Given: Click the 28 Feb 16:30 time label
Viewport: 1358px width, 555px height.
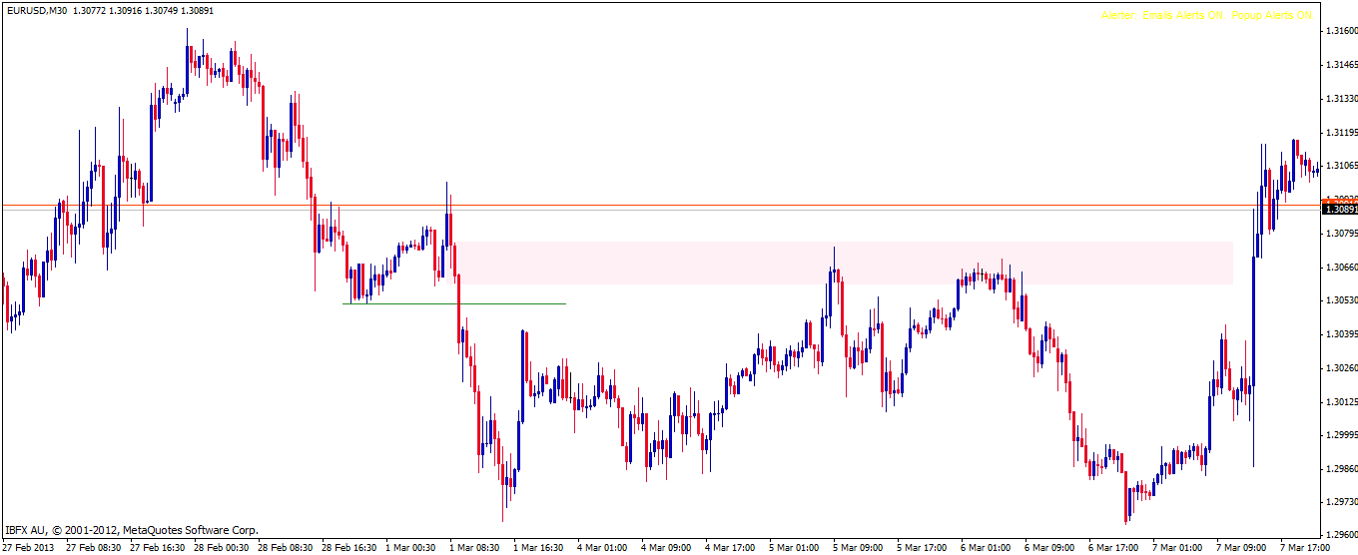Looking at the screenshot, I should click(x=348, y=548).
